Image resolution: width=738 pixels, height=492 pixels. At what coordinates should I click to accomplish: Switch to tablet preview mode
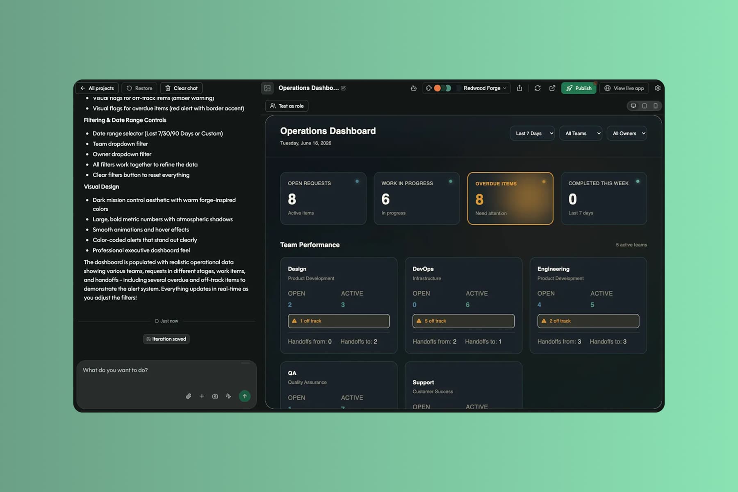click(x=645, y=106)
